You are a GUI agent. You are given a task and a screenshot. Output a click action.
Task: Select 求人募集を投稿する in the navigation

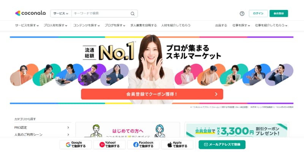tap(144, 25)
